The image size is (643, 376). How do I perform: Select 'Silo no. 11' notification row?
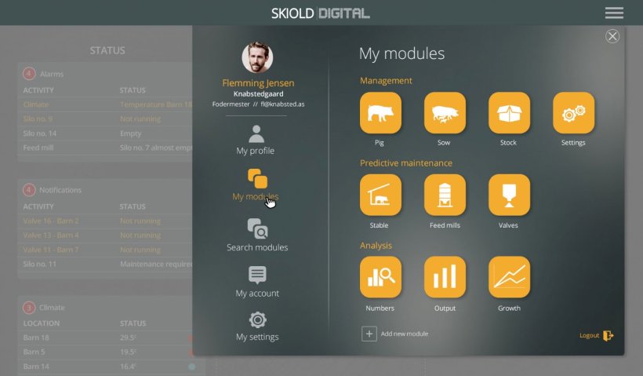click(x=105, y=264)
